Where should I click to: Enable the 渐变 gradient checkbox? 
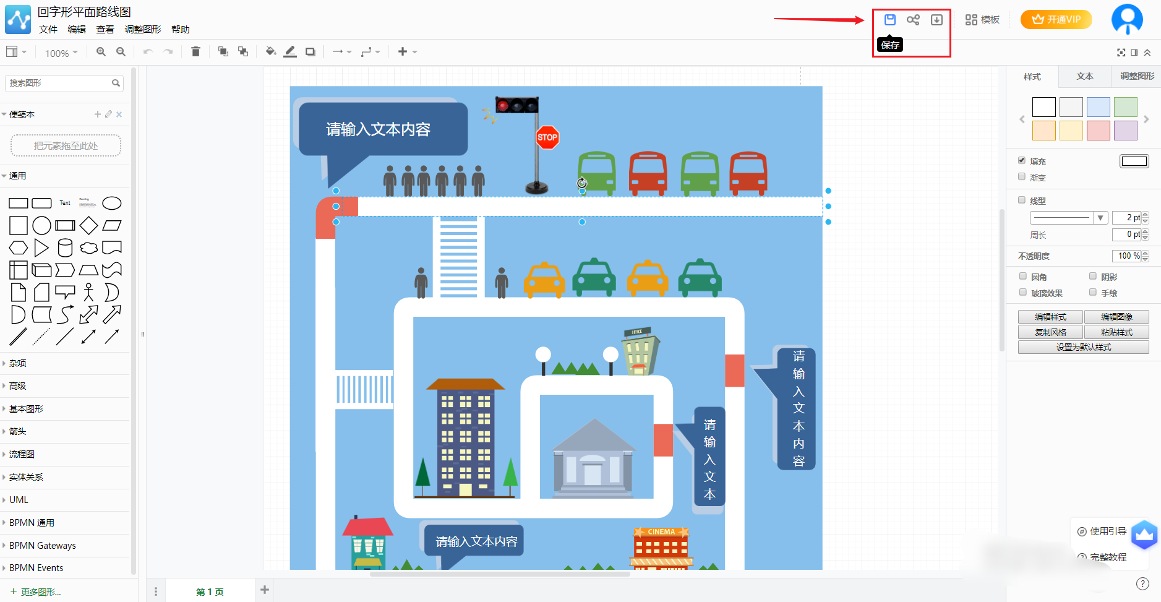pos(1022,176)
